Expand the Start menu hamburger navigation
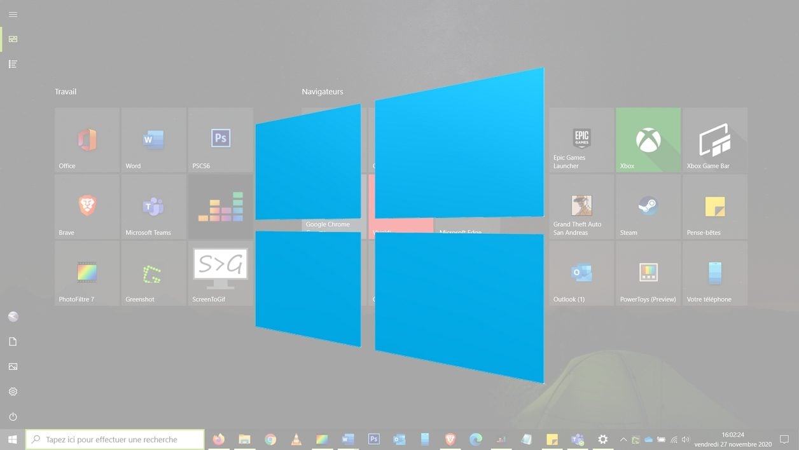Viewport: 799px width, 450px height. (x=13, y=14)
